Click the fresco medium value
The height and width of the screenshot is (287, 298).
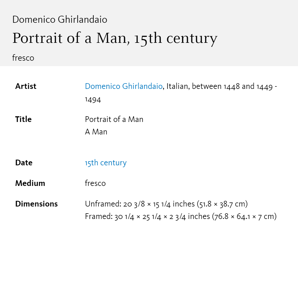(x=95, y=183)
